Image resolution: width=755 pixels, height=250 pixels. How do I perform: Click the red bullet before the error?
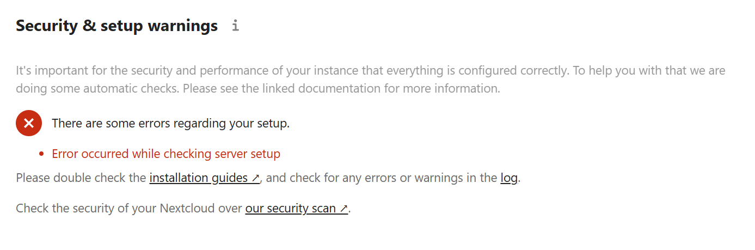pyautogui.click(x=41, y=154)
